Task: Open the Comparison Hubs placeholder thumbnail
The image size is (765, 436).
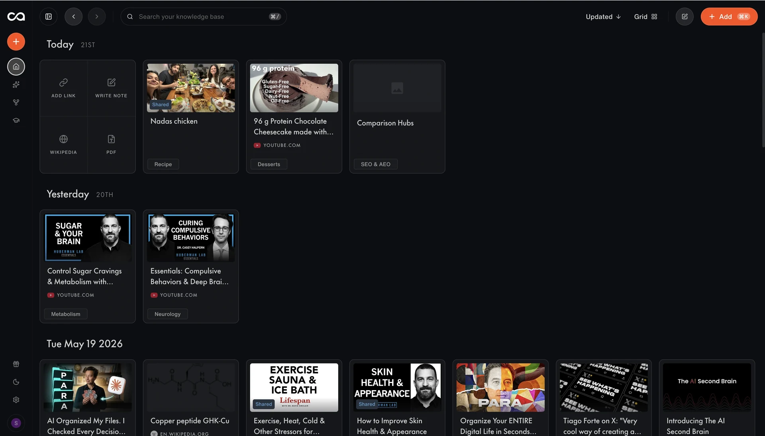Action: tap(397, 88)
